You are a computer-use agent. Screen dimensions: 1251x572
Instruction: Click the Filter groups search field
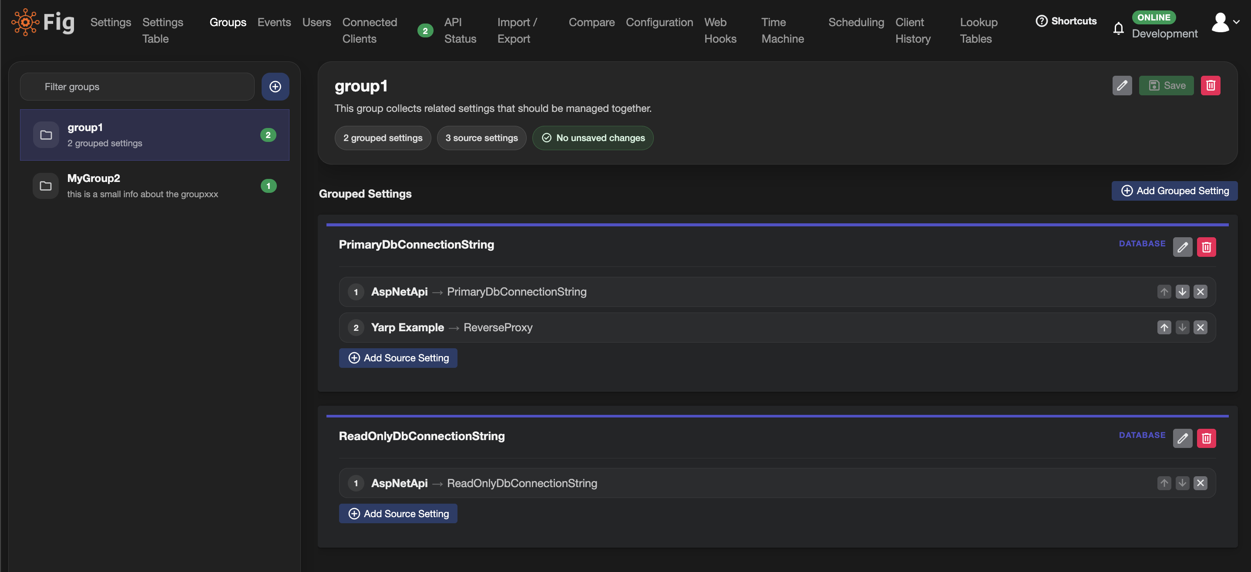[137, 87]
